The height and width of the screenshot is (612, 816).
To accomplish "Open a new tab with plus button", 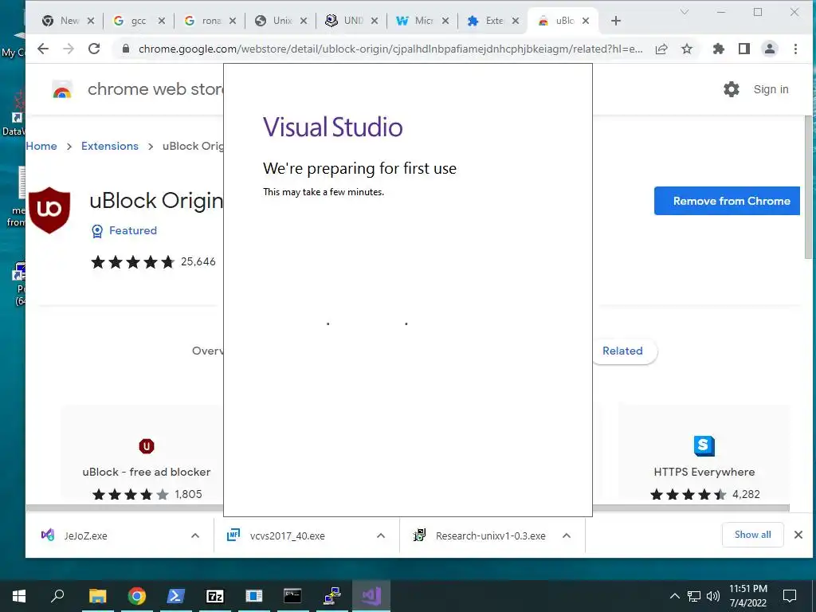I will click(x=616, y=21).
